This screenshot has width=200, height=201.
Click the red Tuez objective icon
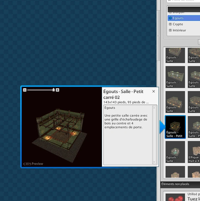tap(175, 197)
